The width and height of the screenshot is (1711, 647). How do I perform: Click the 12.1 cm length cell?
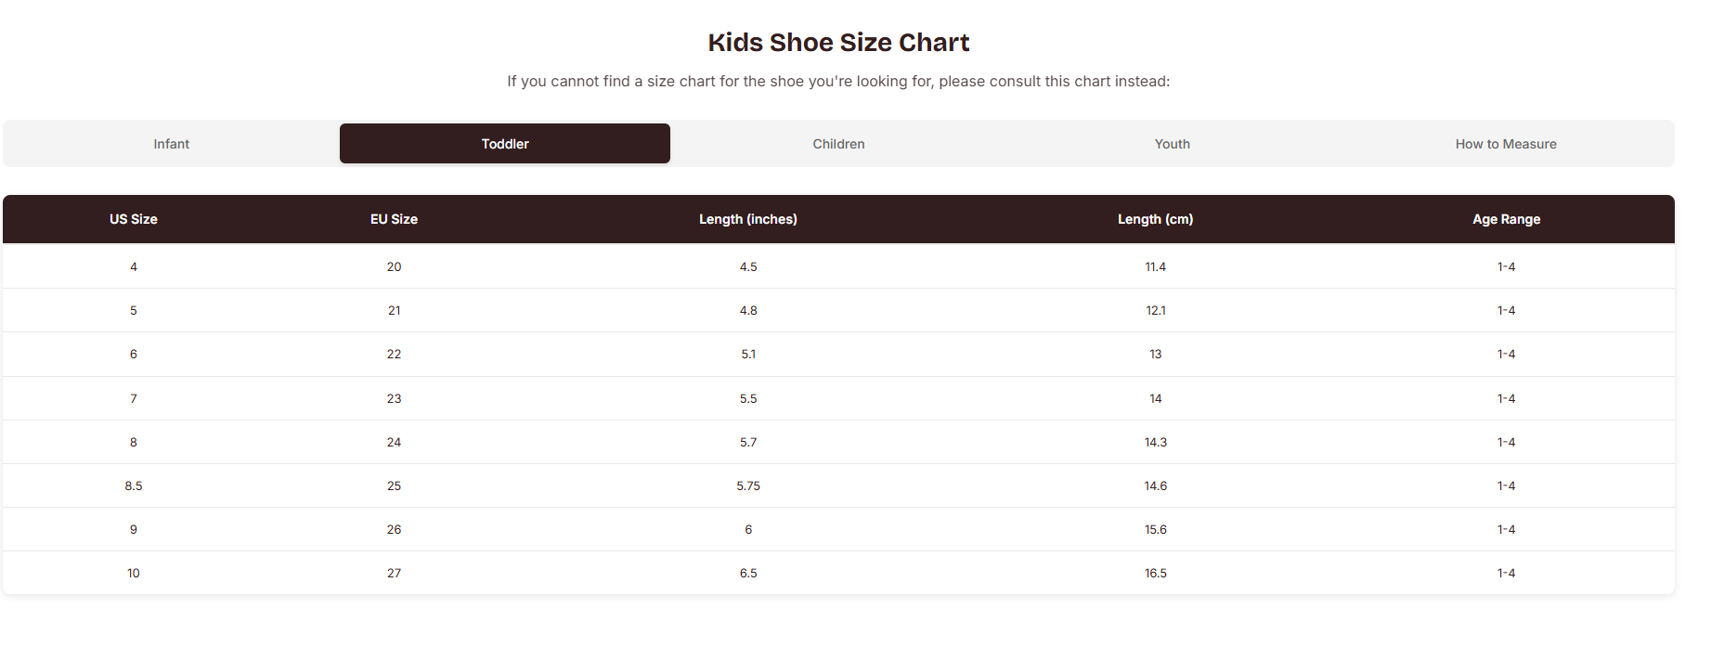tap(1155, 310)
